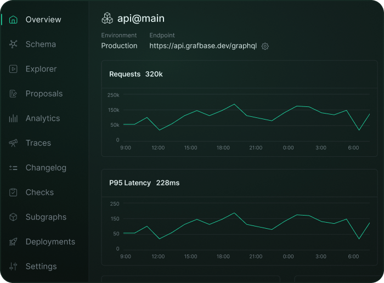Click the api@main graph title
The width and height of the screenshot is (384, 283).
click(x=141, y=19)
